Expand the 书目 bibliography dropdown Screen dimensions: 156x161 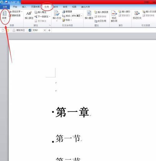(71, 20)
